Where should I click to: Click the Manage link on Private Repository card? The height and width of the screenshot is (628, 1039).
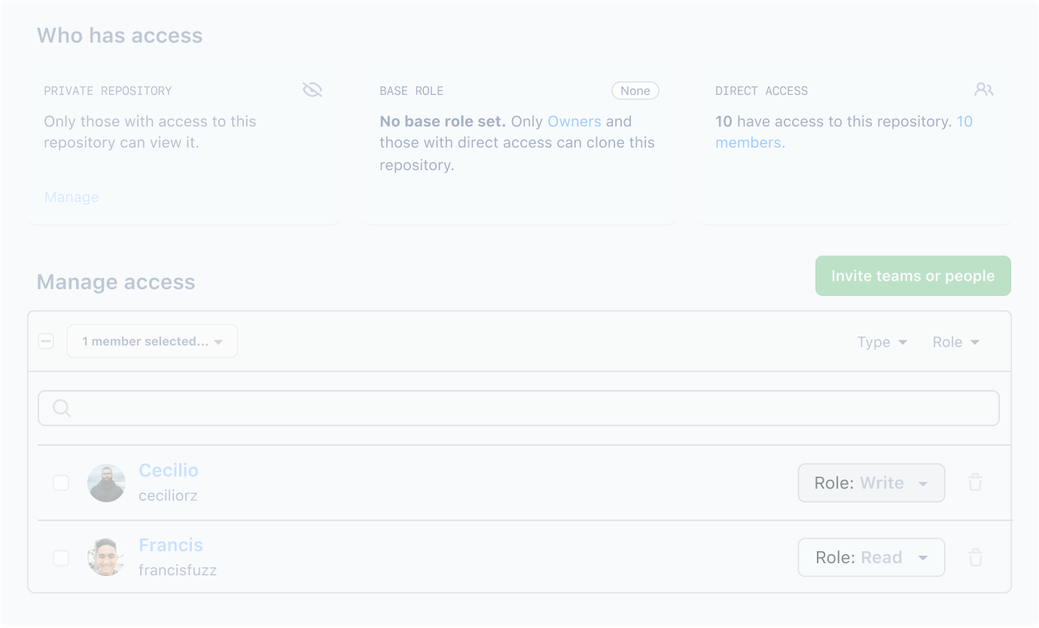pyautogui.click(x=71, y=197)
